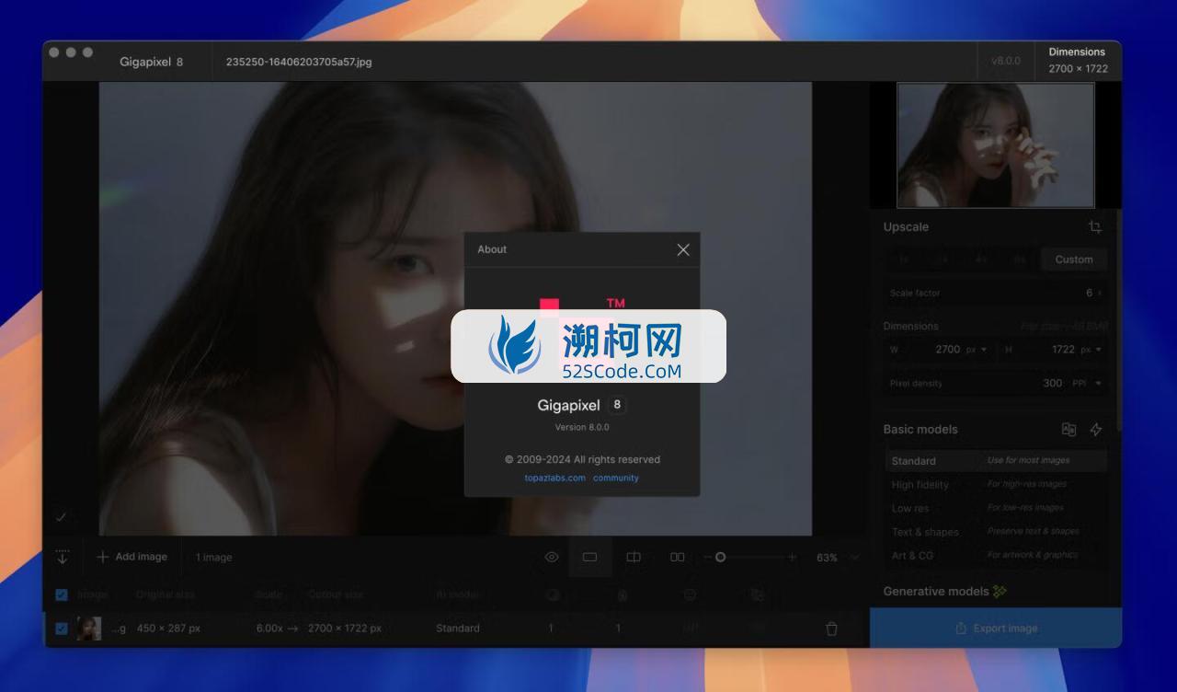This screenshot has height=692, width=1177.
Task: Open the community link in About
Action: point(615,478)
